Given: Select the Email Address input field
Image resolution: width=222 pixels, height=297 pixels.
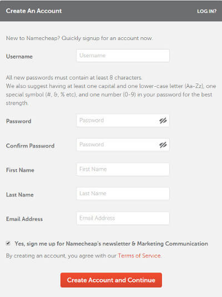Looking at the screenshot, I should coord(123,218).
